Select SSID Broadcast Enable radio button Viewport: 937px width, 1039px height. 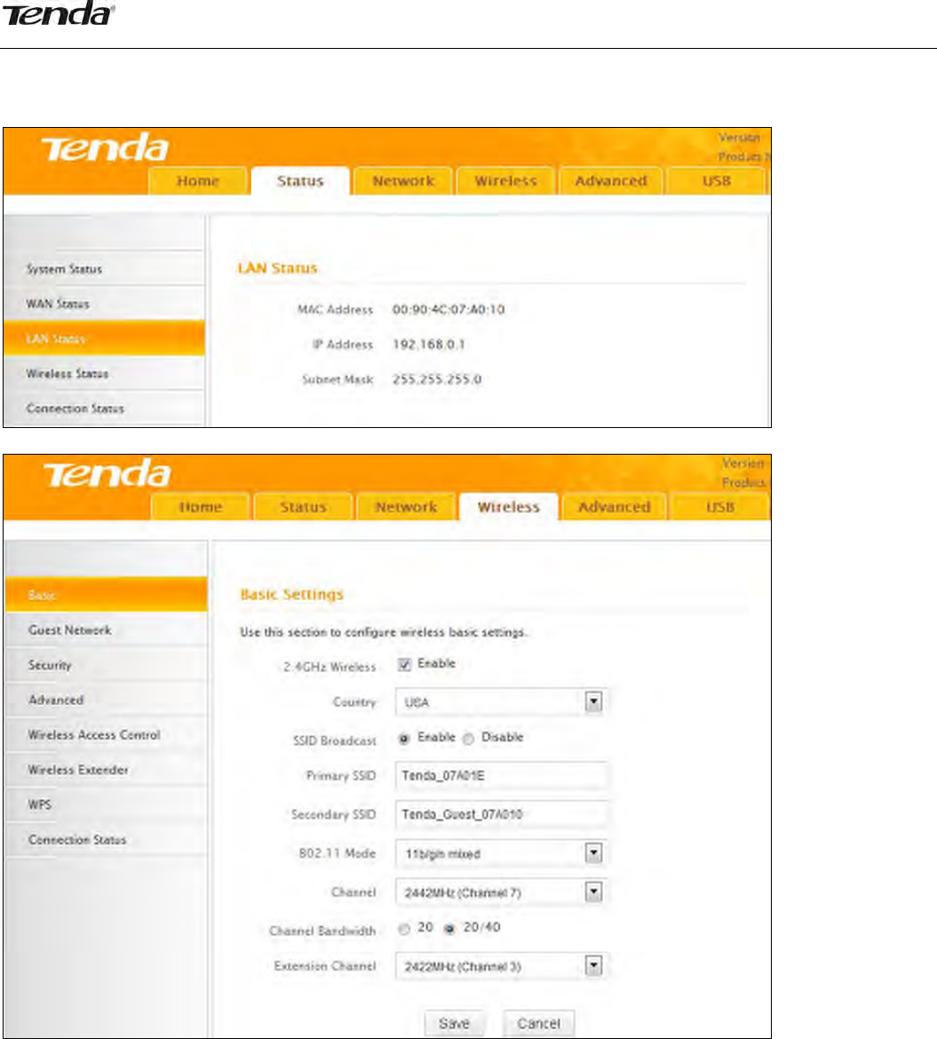pyautogui.click(x=403, y=738)
